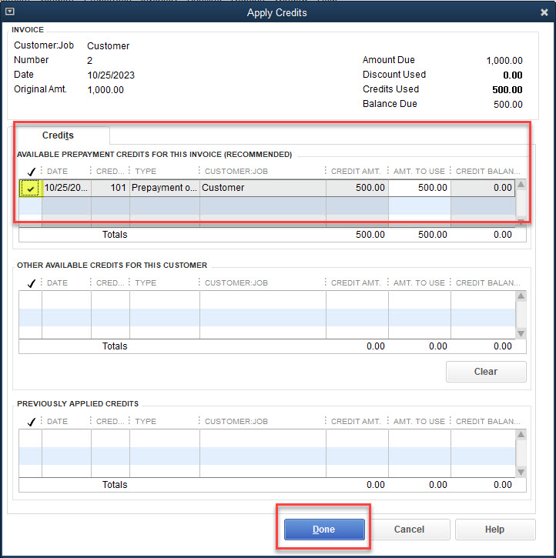Sort prepayment credits by Date column
The height and width of the screenshot is (558, 556).
tap(57, 172)
